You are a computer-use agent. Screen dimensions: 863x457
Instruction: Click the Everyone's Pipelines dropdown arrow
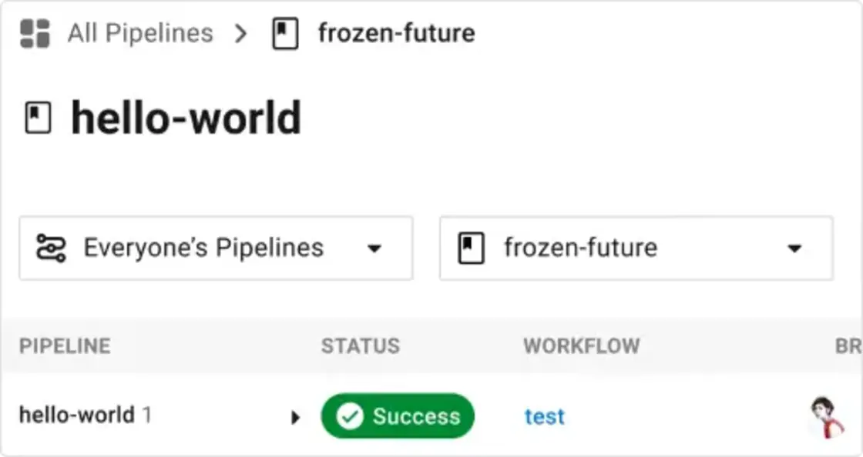point(374,249)
